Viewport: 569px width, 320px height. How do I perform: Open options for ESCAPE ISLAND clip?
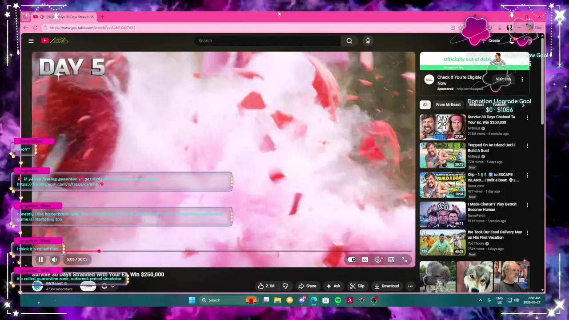(x=528, y=176)
